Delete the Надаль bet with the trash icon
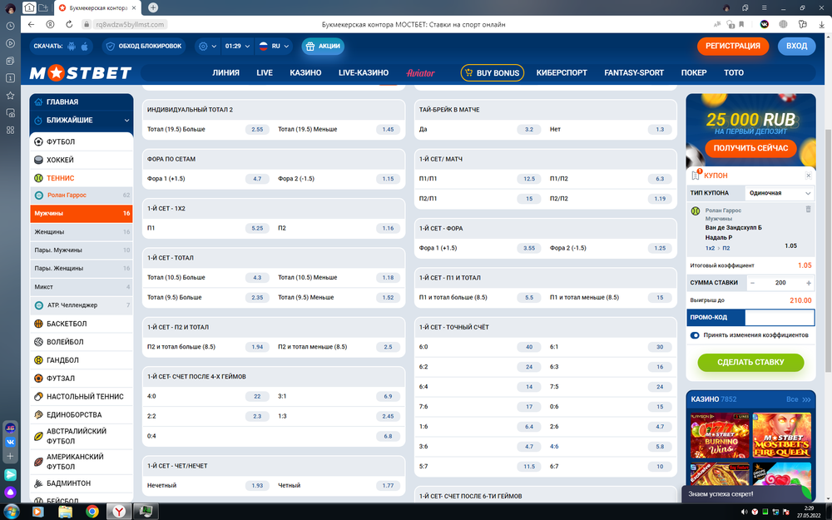The height and width of the screenshot is (520, 832). (808, 209)
